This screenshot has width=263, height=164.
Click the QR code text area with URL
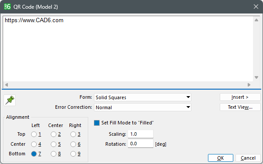[128, 49]
